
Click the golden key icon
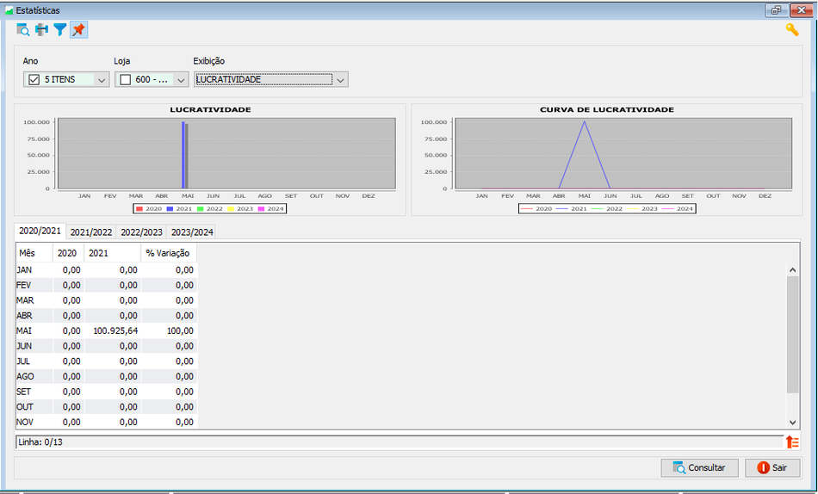pos(792,30)
